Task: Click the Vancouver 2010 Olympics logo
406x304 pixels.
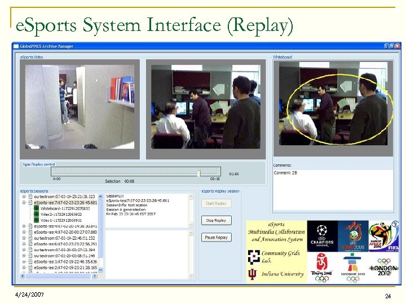Action: pyautogui.click(x=353, y=267)
